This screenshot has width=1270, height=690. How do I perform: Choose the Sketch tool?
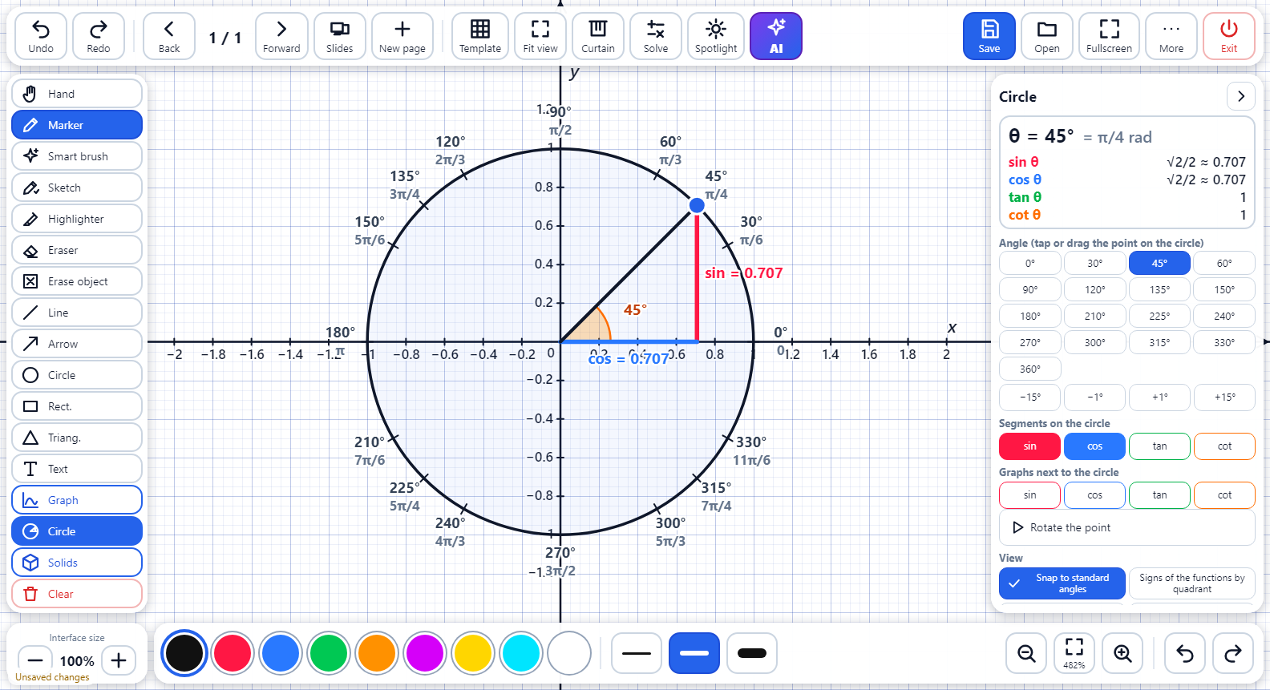[77, 188]
